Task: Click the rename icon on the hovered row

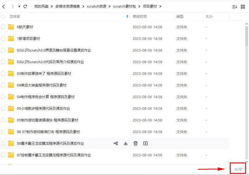Action: (145, 143)
